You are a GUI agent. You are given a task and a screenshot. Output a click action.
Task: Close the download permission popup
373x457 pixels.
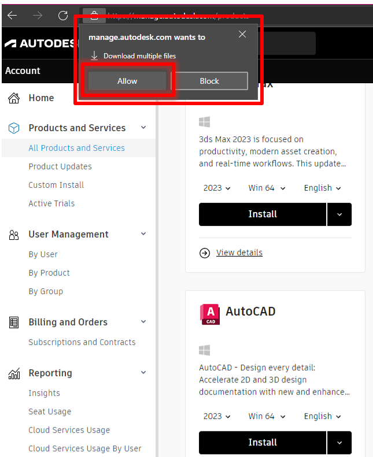pyautogui.click(x=242, y=35)
